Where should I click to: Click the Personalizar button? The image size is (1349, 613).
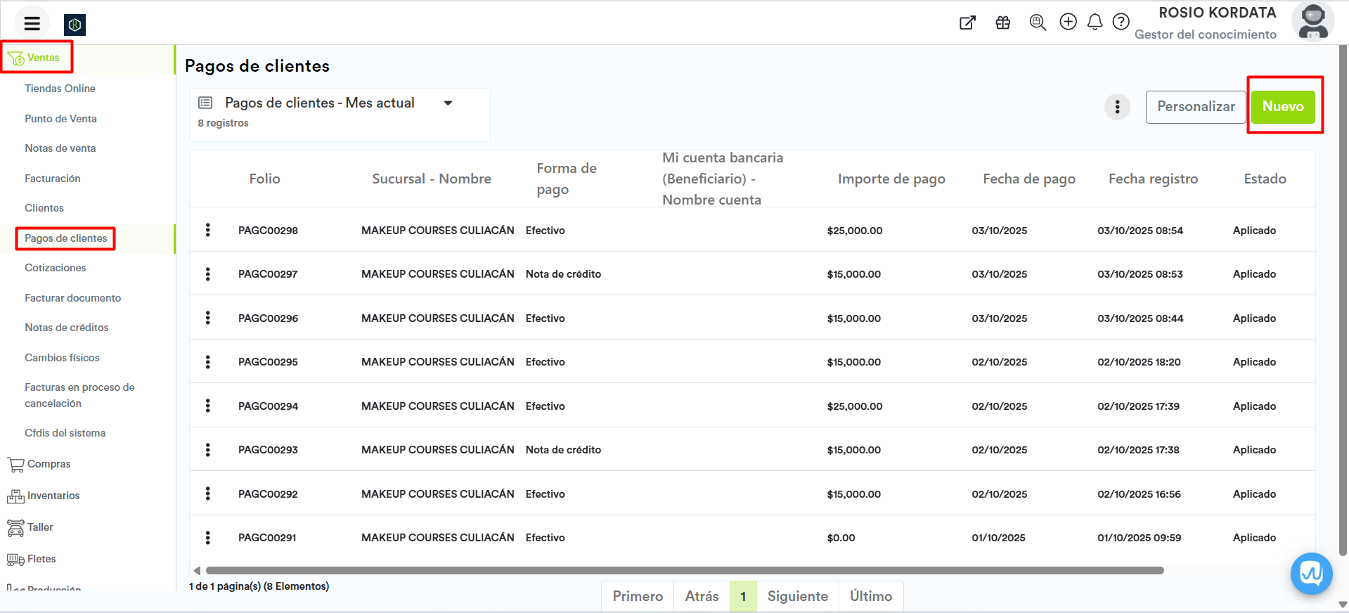(x=1195, y=107)
